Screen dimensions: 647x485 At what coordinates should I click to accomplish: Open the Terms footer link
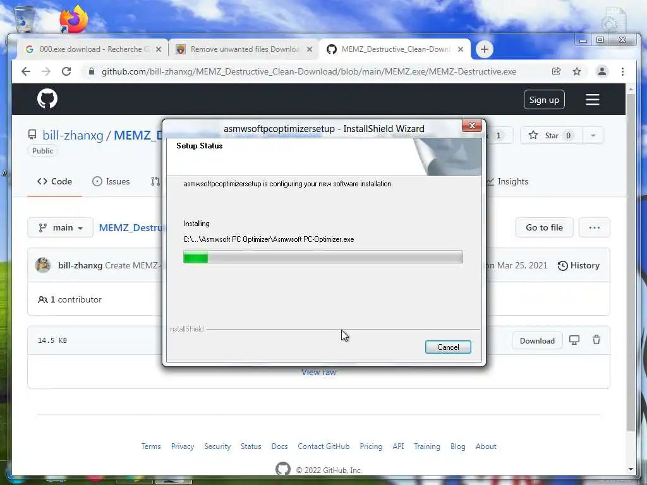tap(151, 446)
